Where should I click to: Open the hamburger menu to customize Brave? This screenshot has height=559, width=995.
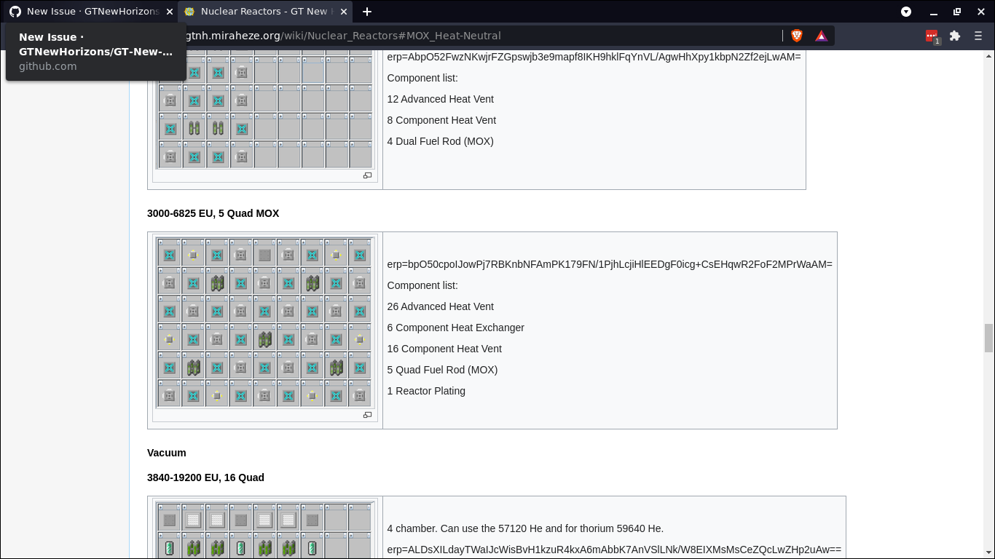(978, 35)
